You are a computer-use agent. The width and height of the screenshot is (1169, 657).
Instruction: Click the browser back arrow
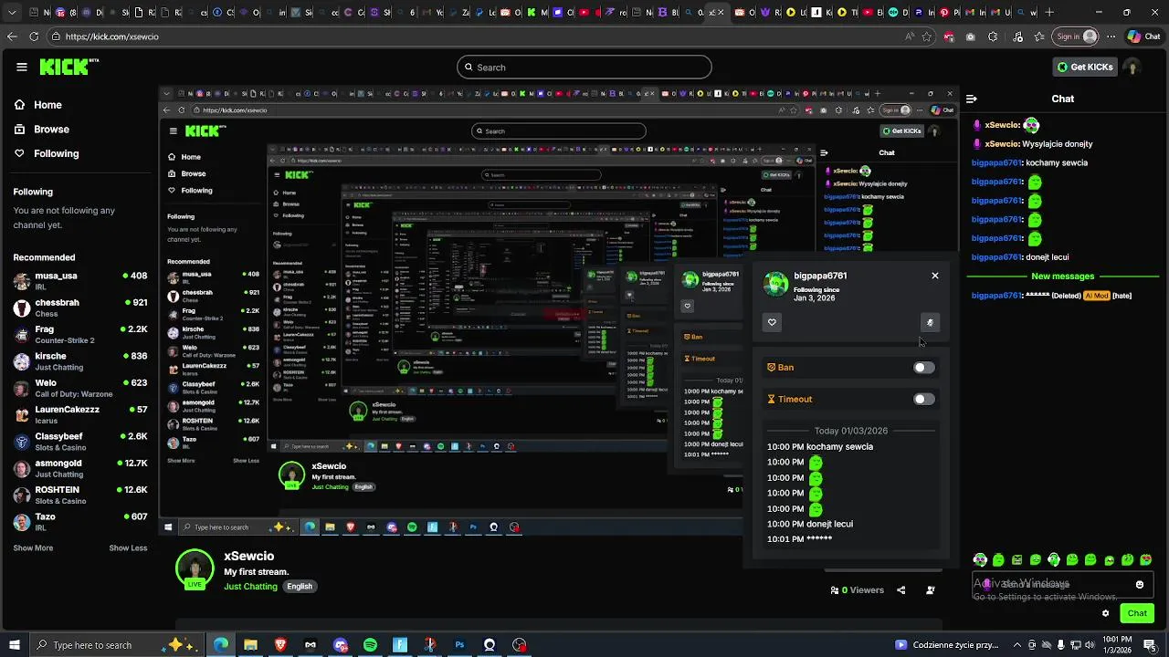[x=12, y=36]
